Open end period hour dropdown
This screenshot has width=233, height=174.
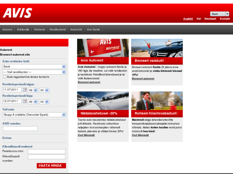33,102
